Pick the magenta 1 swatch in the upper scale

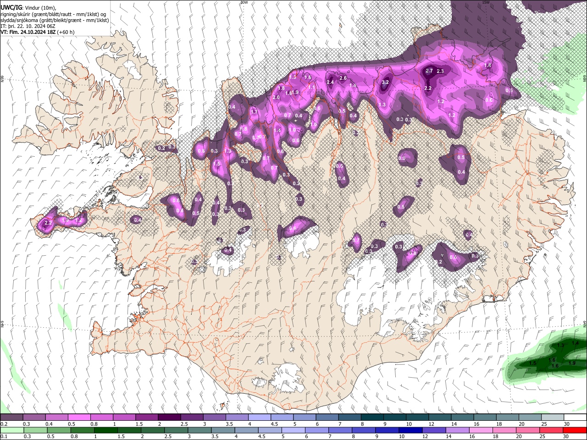(x=124, y=418)
